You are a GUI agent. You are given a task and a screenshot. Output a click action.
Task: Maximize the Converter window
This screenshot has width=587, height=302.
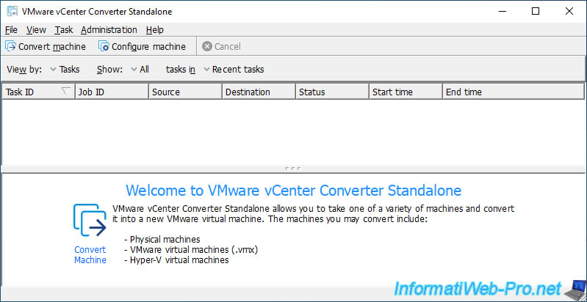pos(535,12)
